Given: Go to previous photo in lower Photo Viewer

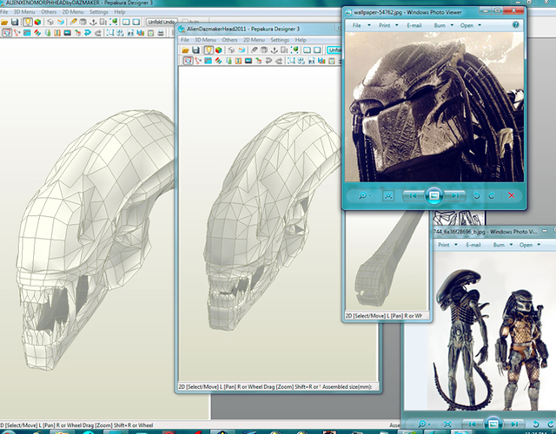Looking at the screenshot, I should (x=473, y=424).
